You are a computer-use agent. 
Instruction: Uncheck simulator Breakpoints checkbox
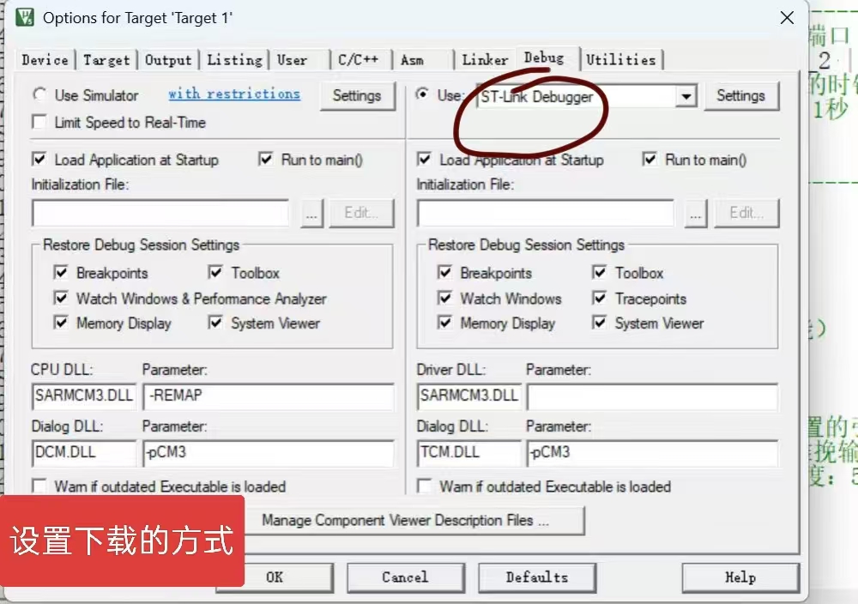(x=61, y=272)
